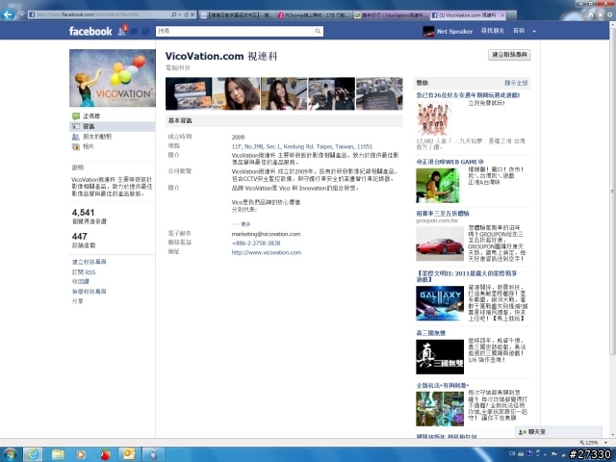Click See All link in ads panel
616x462 pixels.
point(516,83)
